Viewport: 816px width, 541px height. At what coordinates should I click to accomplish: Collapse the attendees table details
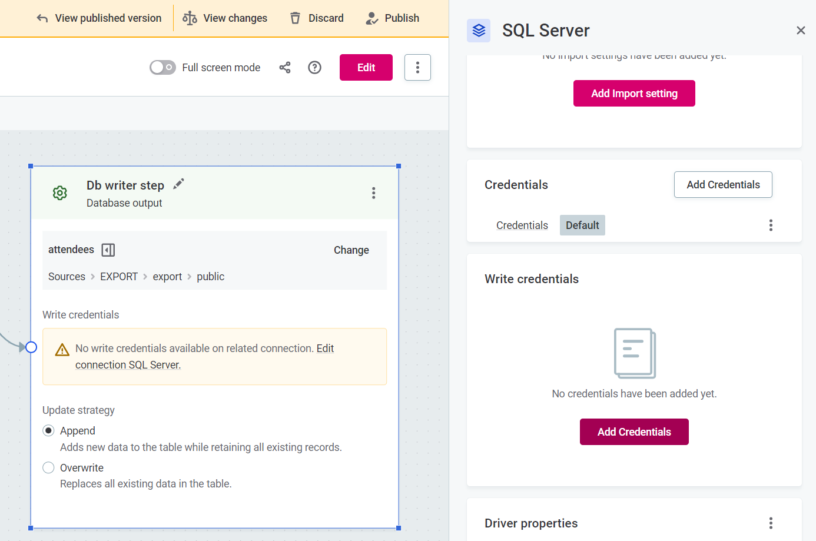point(108,250)
